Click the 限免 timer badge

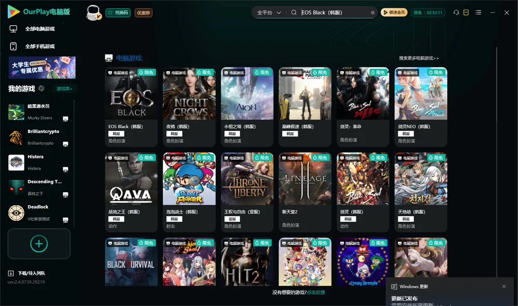pos(428,12)
